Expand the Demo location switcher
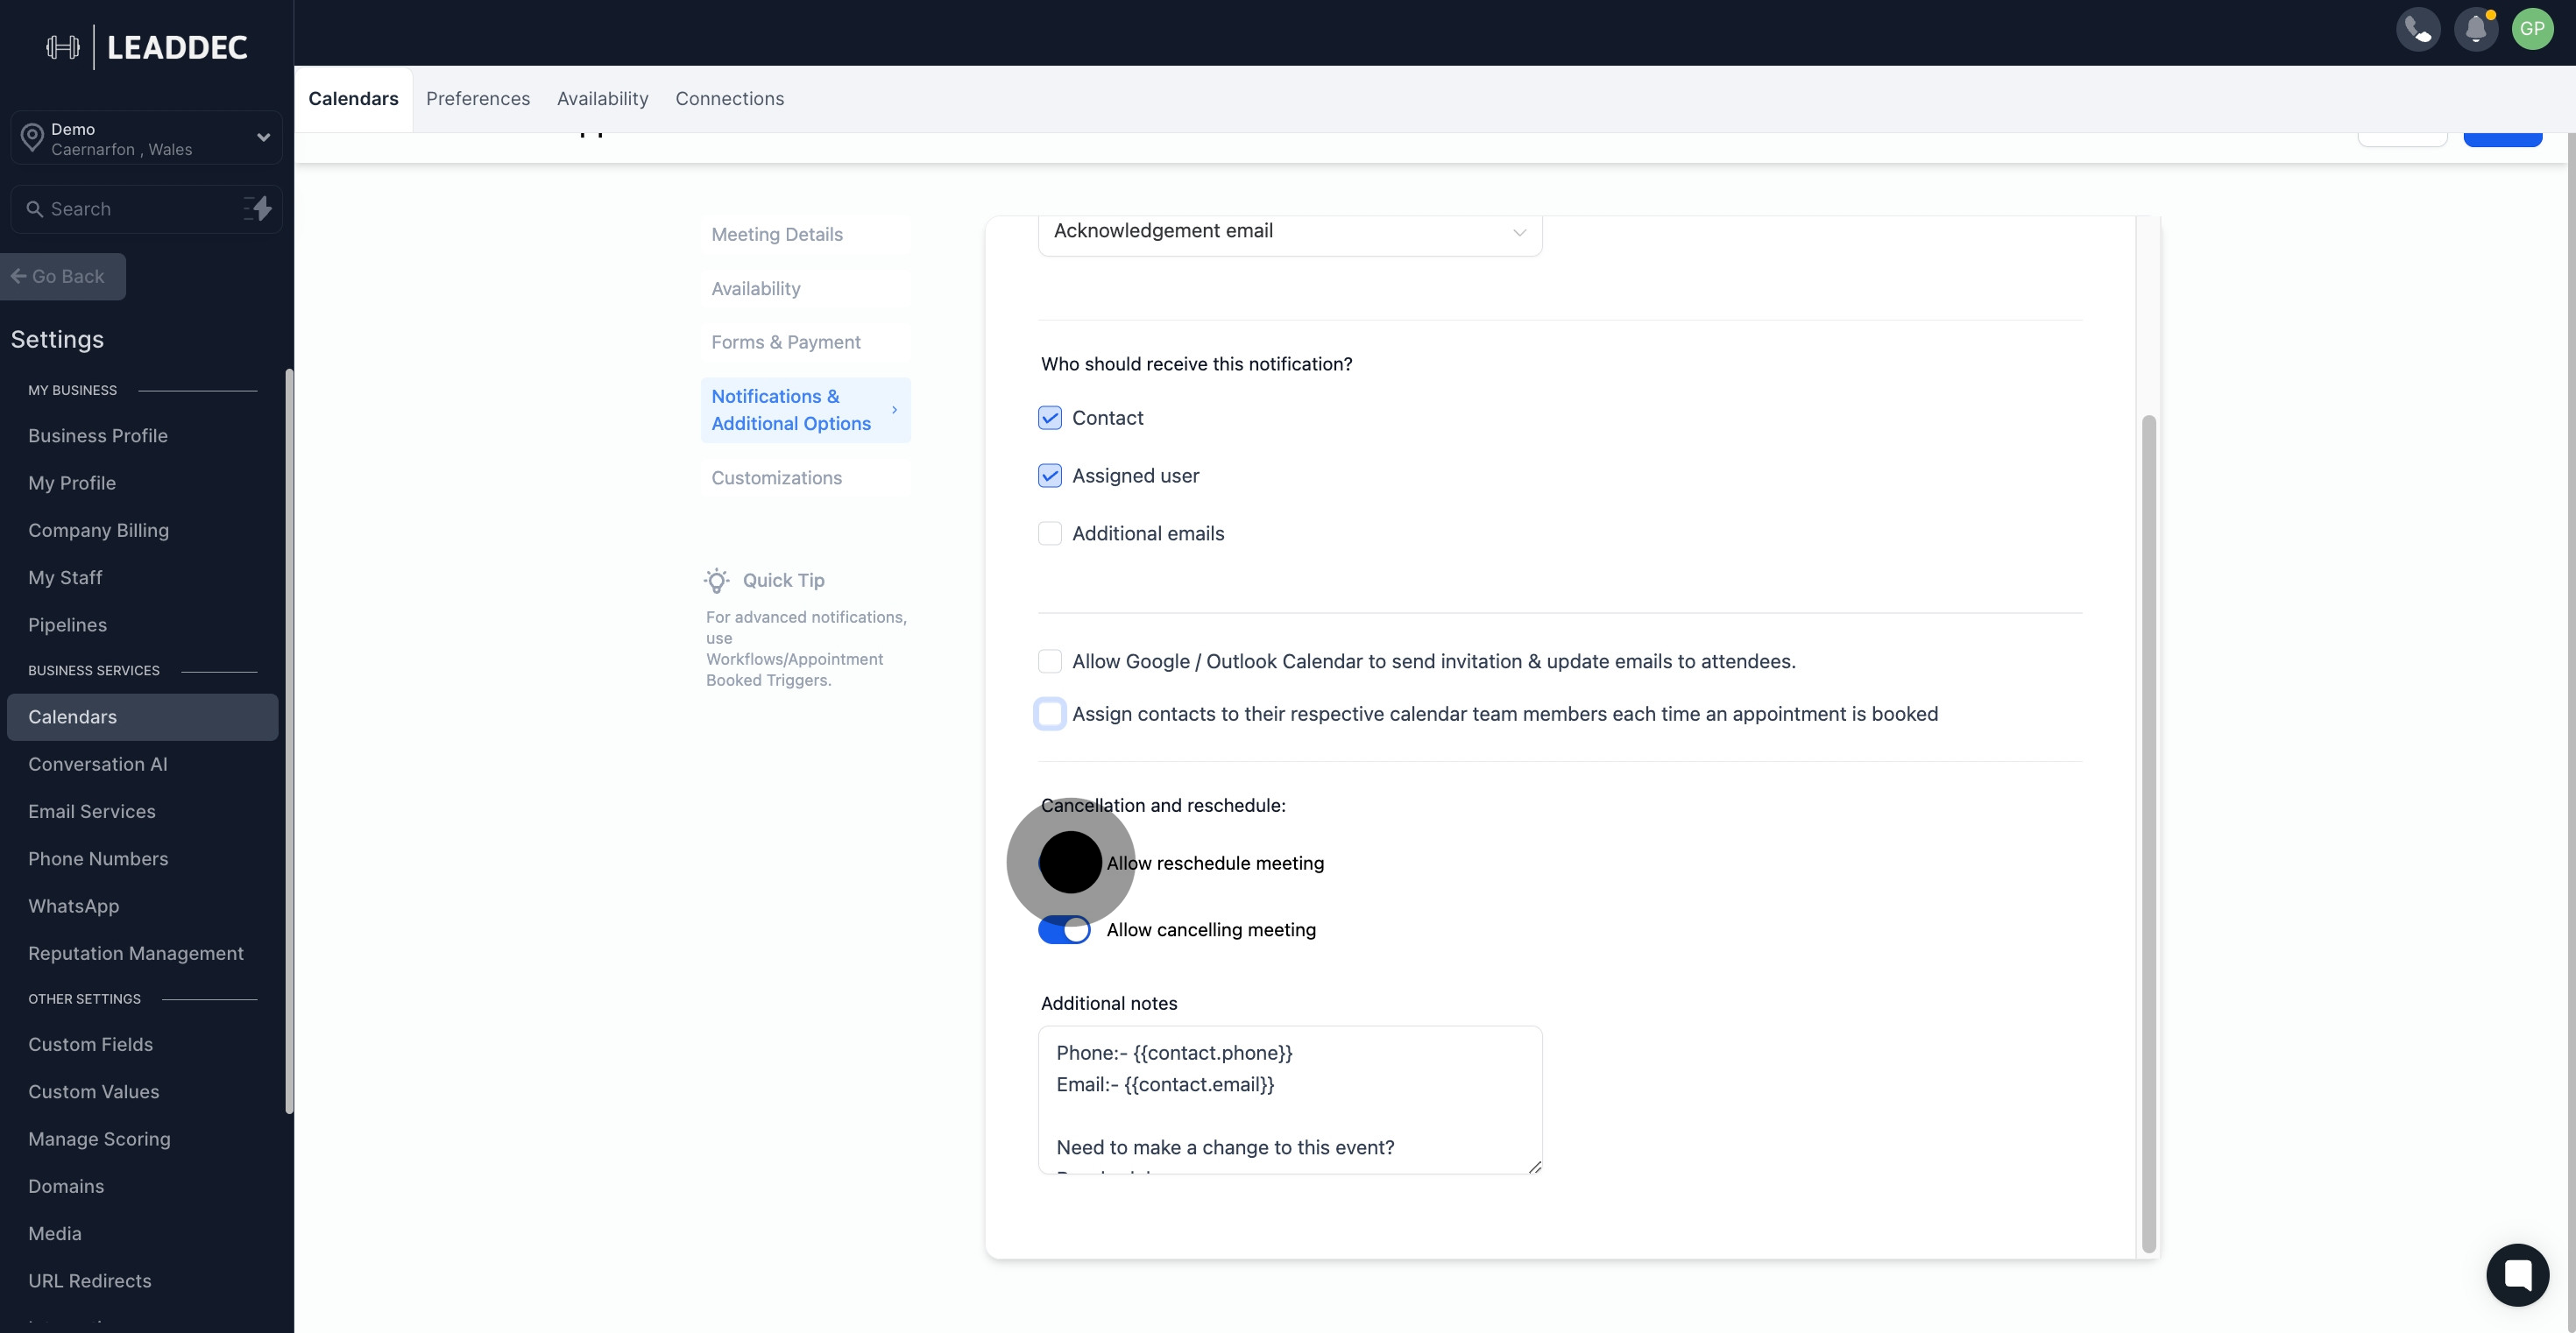The height and width of the screenshot is (1333, 2576). point(147,138)
